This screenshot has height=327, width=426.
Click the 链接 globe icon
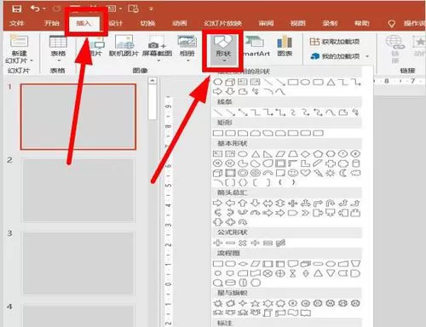click(395, 43)
